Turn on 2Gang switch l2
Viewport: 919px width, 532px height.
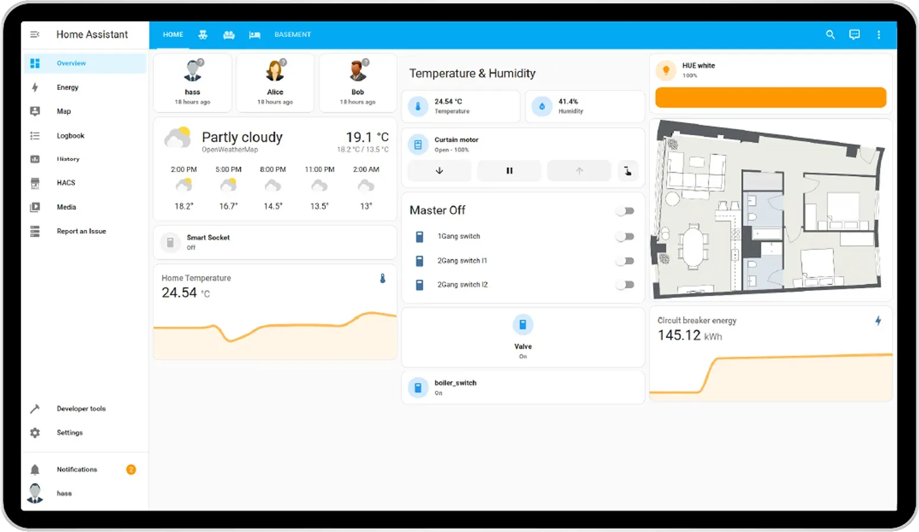(x=624, y=284)
